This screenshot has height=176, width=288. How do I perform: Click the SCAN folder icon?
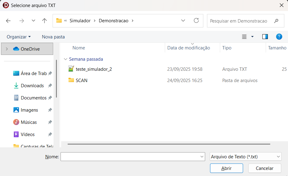pyautogui.click(x=71, y=80)
